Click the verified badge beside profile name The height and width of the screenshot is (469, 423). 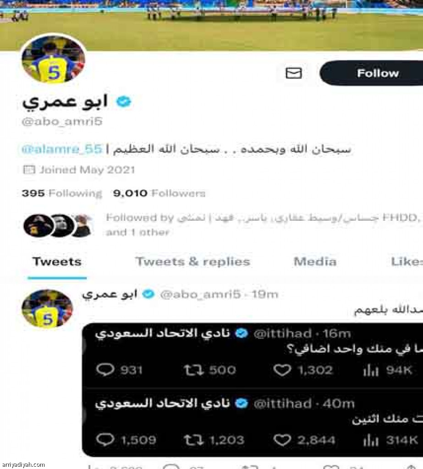click(x=124, y=102)
